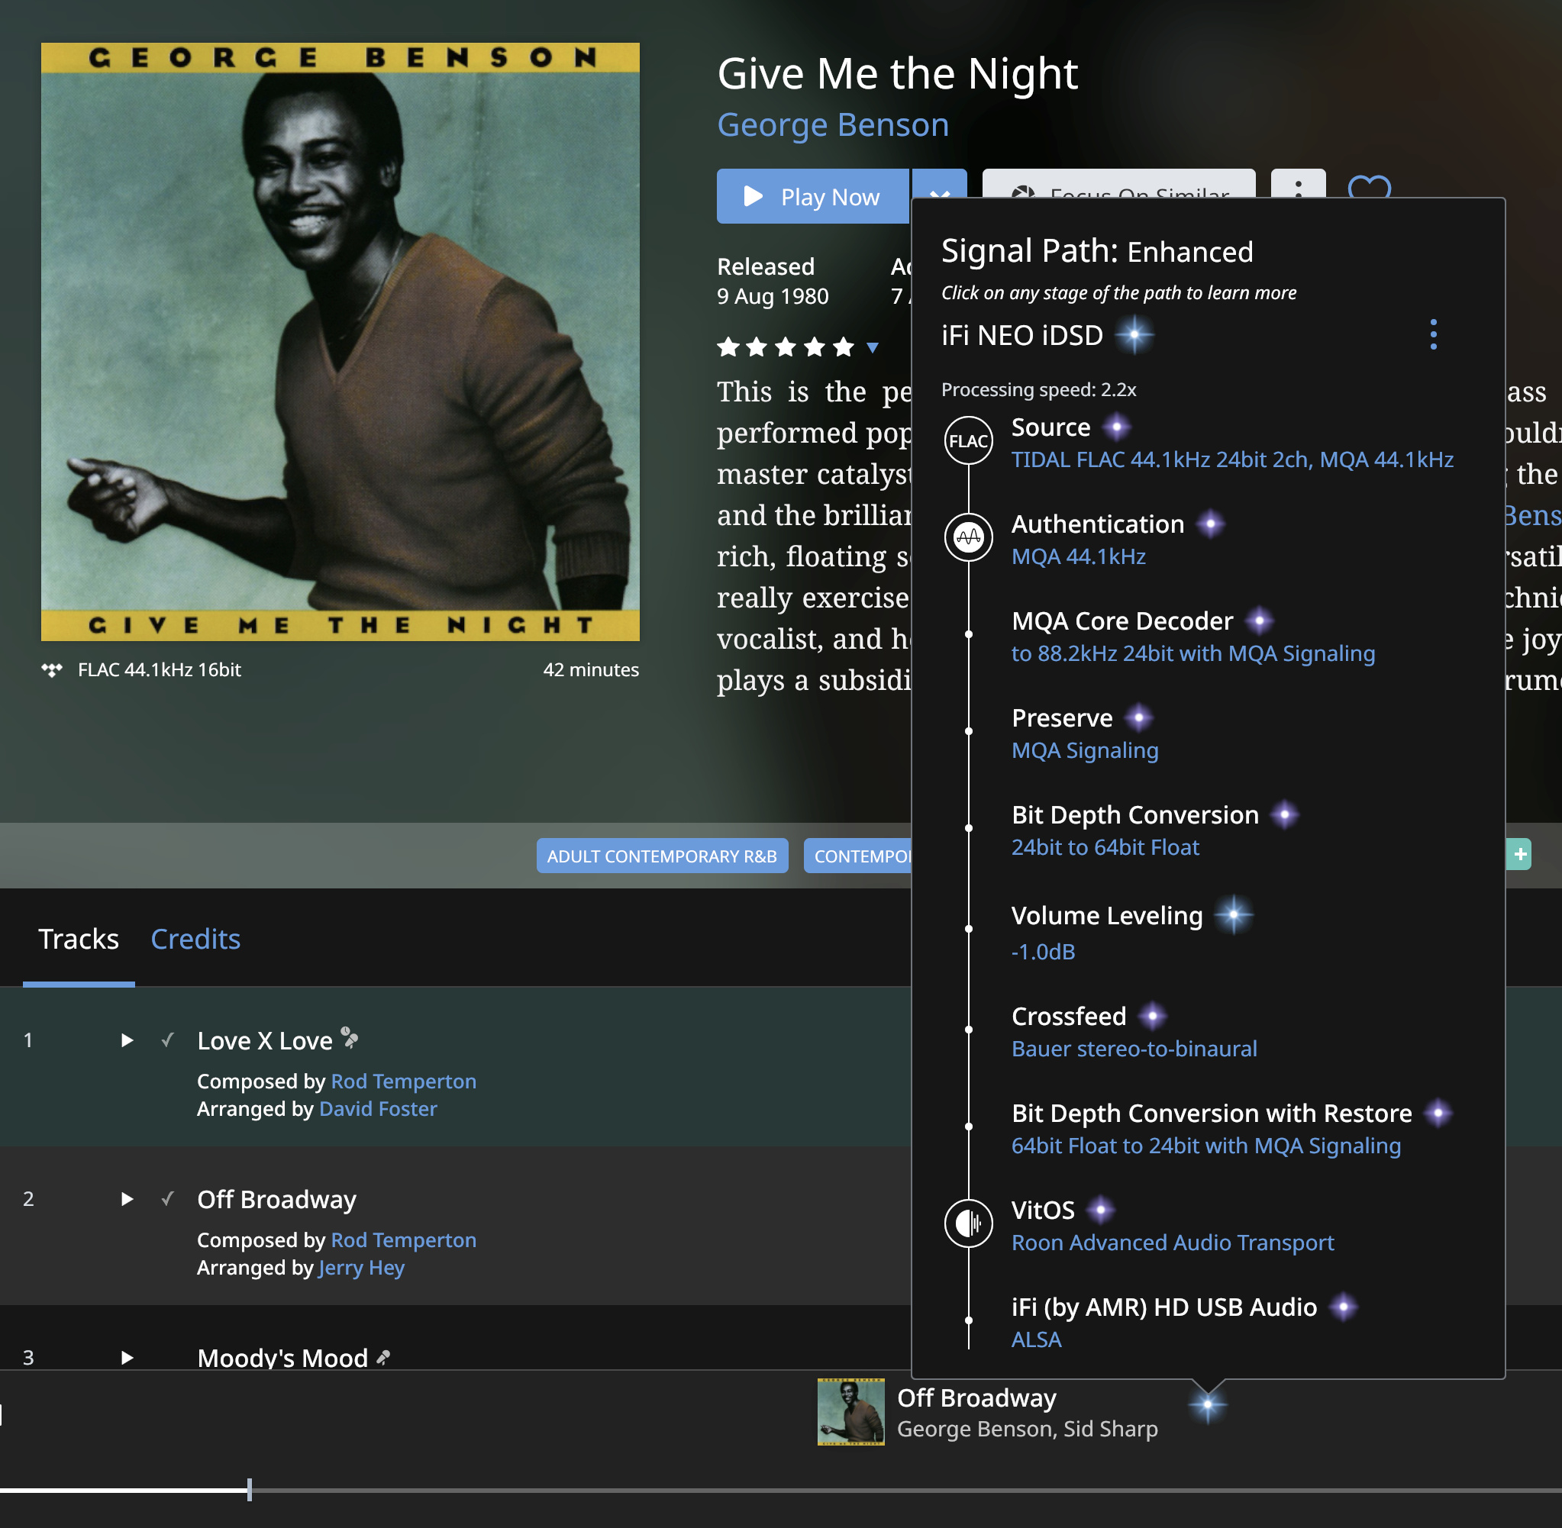The height and width of the screenshot is (1528, 1562).
Task: Select the Contemporary genre tag
Action: click(858, 856)
